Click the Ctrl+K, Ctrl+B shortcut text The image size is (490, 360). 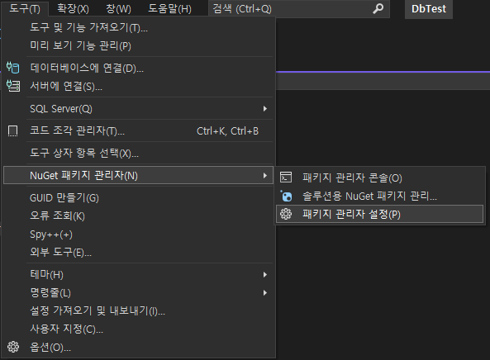[x=227, y=131]
